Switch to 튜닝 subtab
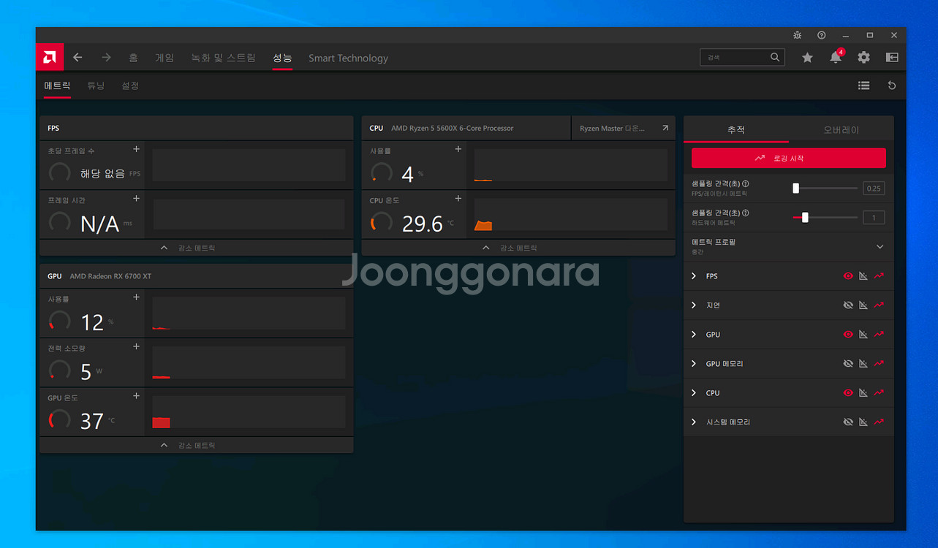The width and height of the screenshot is (938, 548). coord(96,85)
